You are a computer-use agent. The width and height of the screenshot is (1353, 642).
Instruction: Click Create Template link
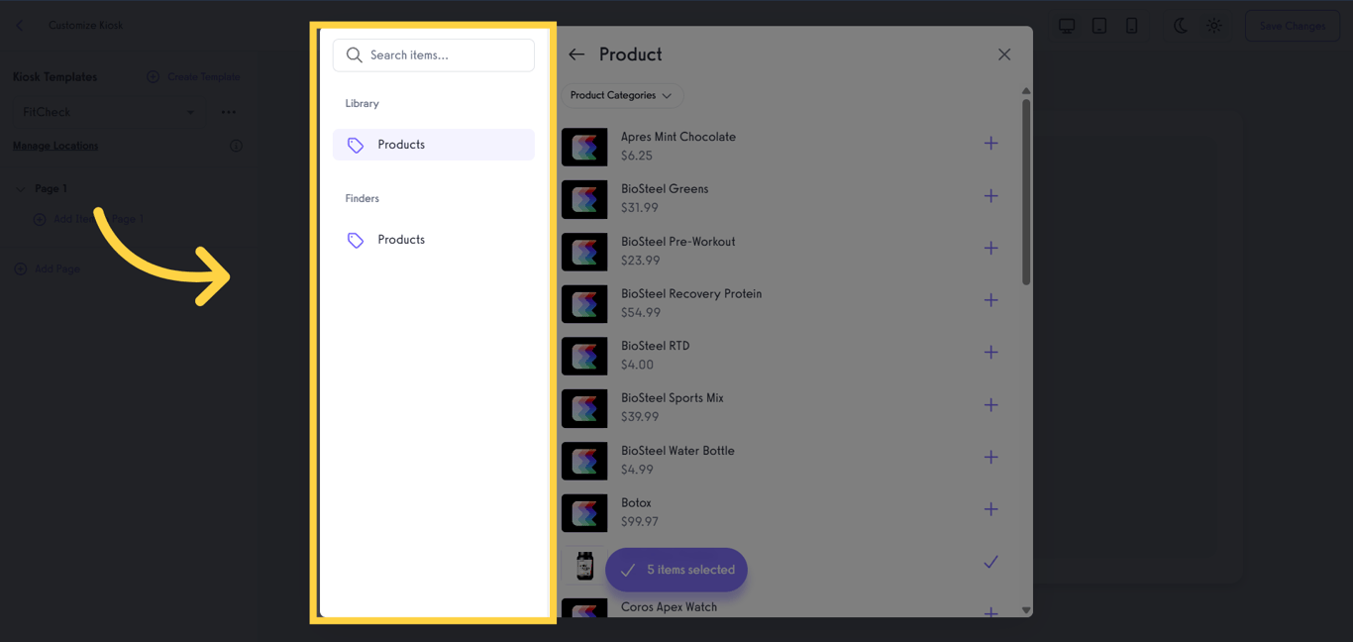pyautogui.click(x=194, y=76)
